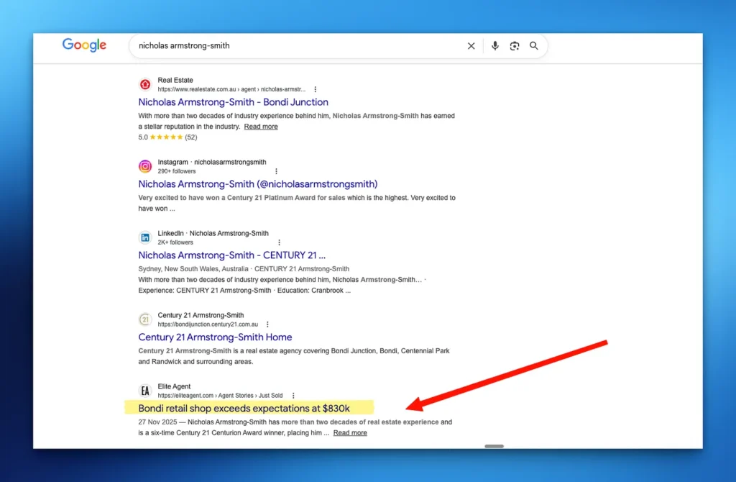
Task: Open more options for LinkedIn result
Action: coord(280,242)
